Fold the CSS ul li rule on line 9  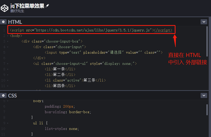[8, 123]
